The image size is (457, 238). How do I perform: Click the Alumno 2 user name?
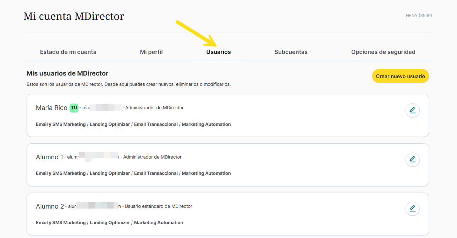[x=50, y=206]
